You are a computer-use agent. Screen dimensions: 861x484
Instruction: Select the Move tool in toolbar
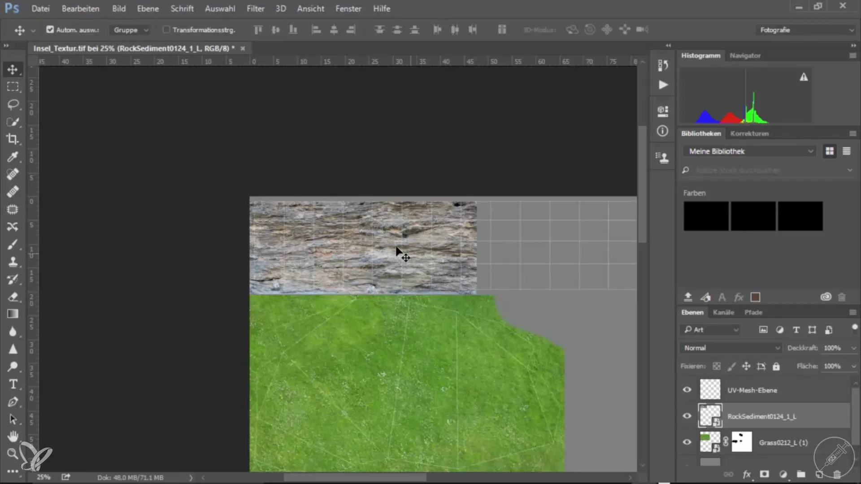[x=13, y=69]
